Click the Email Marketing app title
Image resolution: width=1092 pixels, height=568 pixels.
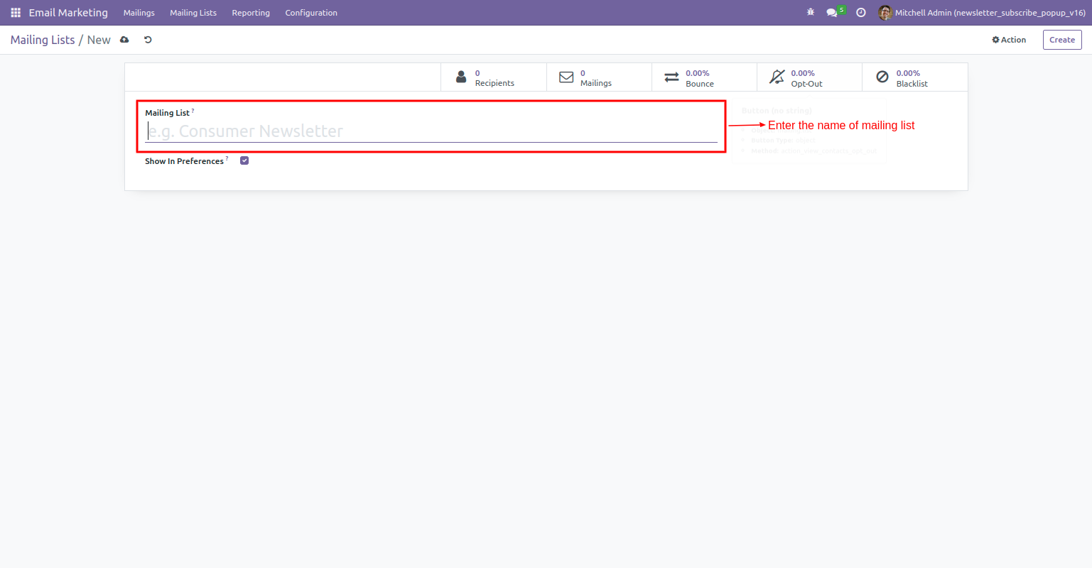68,13
